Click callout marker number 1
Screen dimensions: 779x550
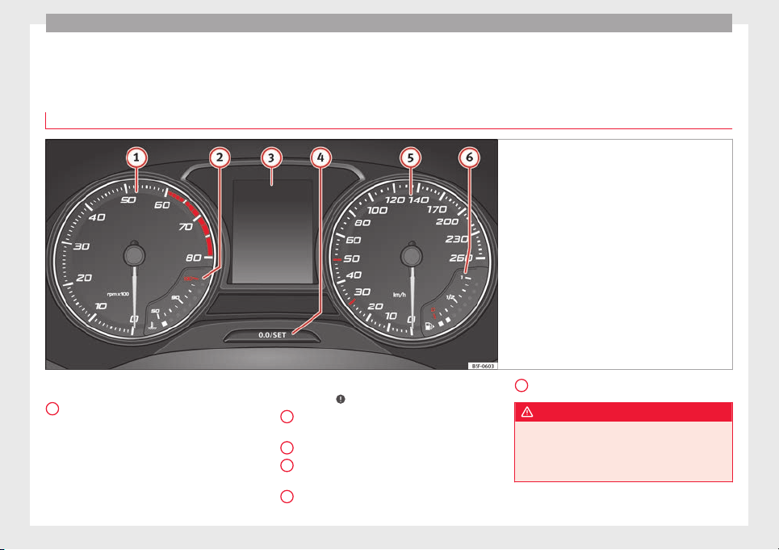point(136,158)
